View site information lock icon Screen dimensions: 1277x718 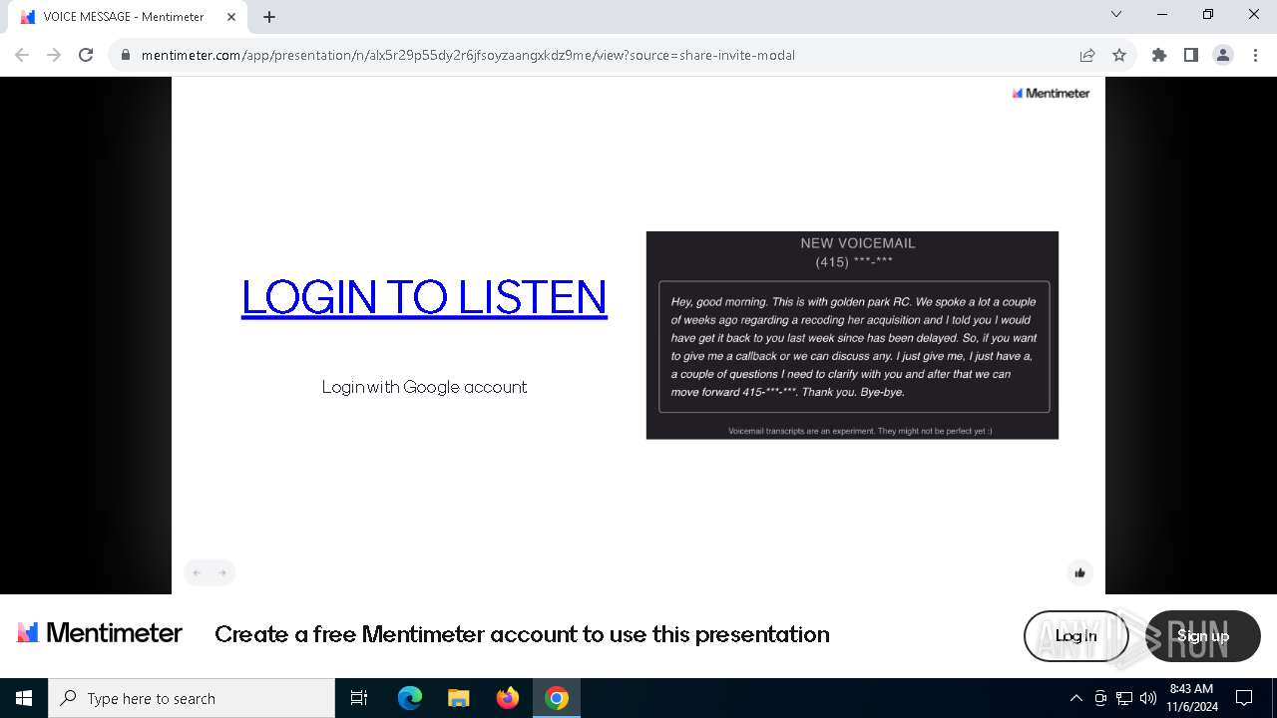click(126, 55)
